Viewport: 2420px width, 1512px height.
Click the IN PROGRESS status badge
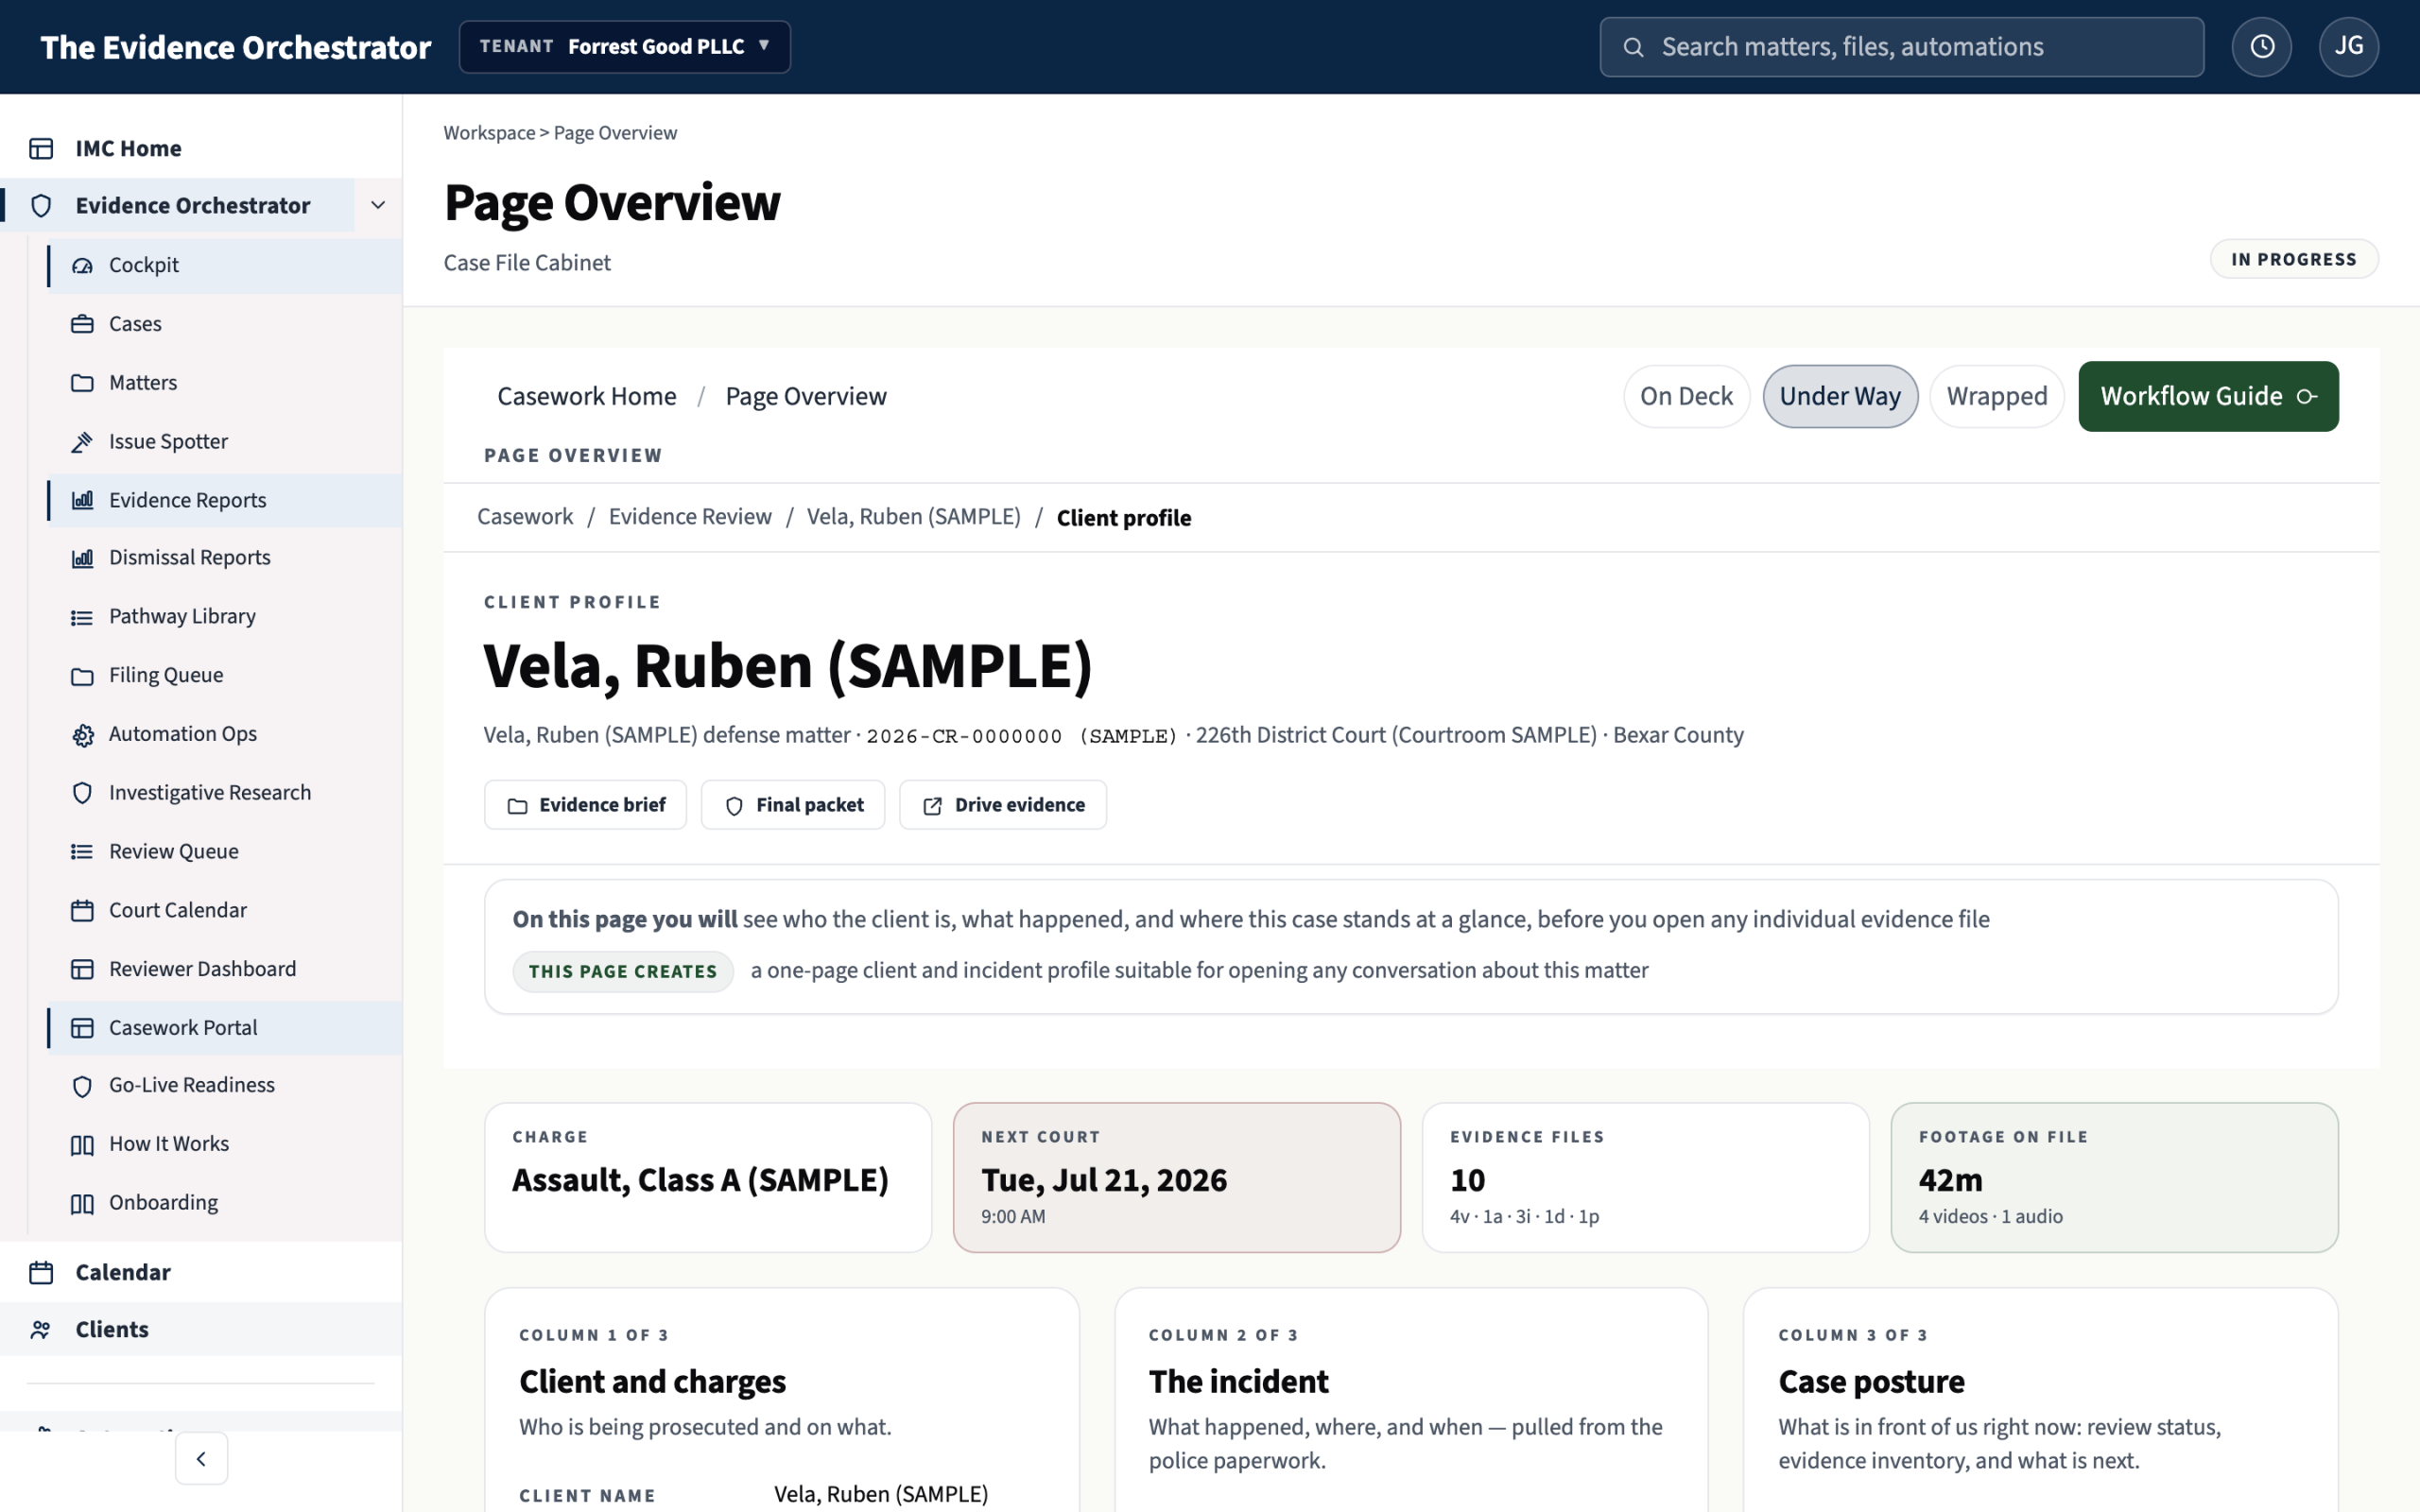(x=2294, y=260)
